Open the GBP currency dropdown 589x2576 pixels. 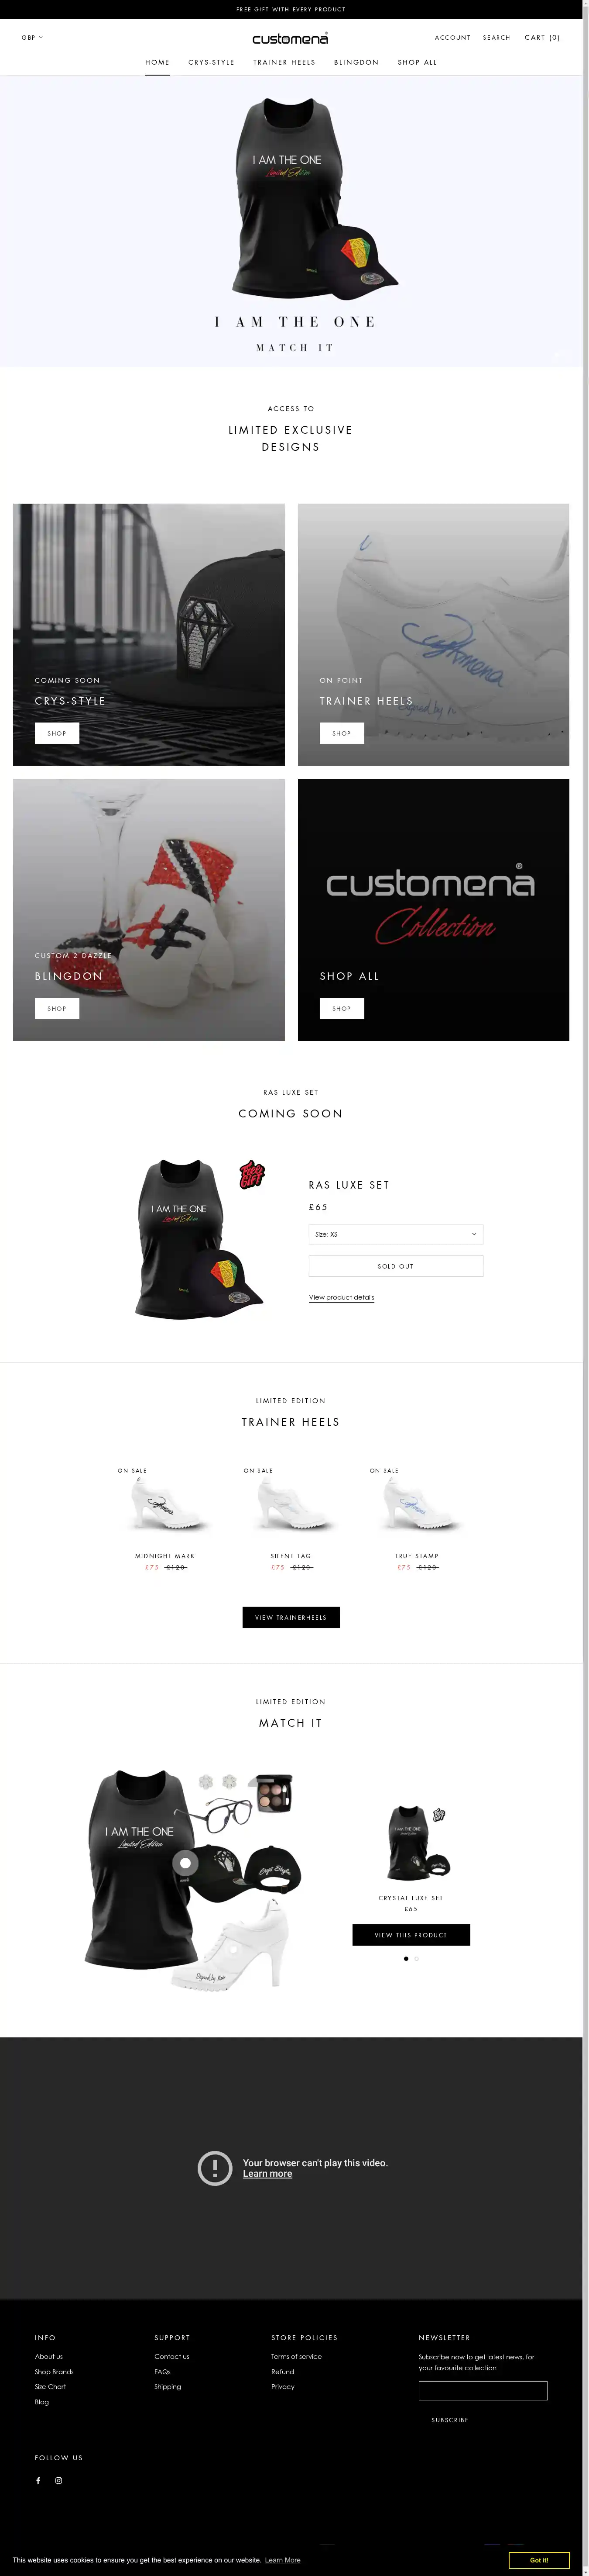click(x=32, y=37)
